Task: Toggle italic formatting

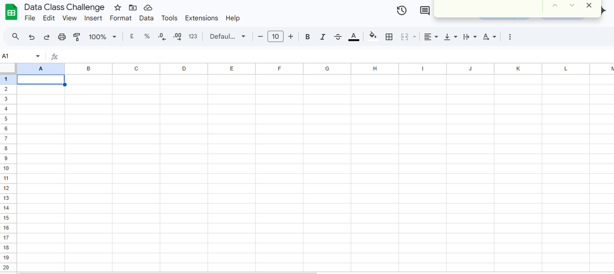Action: point(322,37)
